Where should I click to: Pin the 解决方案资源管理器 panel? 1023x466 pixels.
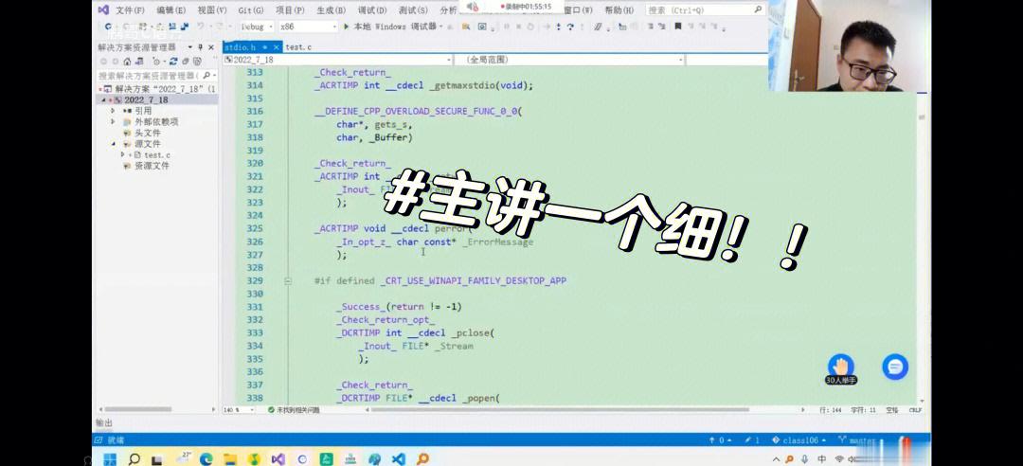(x=200, y=47)
